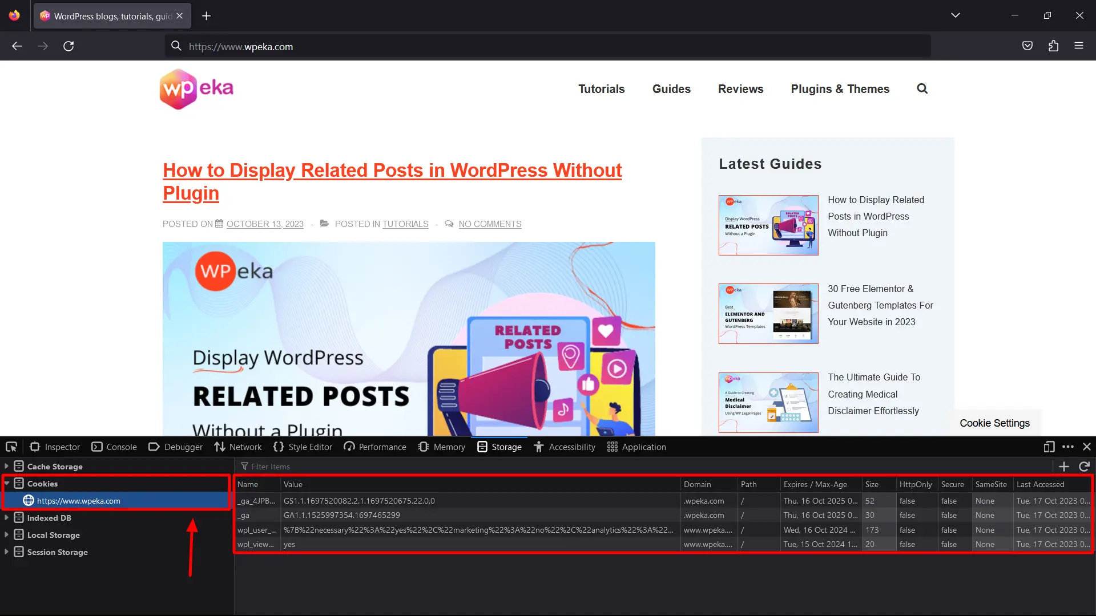The width and height of the screenshot is (1096, 616).
Task: Open sidebar link How to Display Related Posts
Action: [x=876, y=216]
